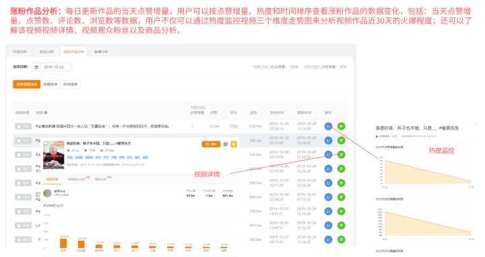
Task: Click the yellow square icon in the video popup
Action: (x=234, y=144)
